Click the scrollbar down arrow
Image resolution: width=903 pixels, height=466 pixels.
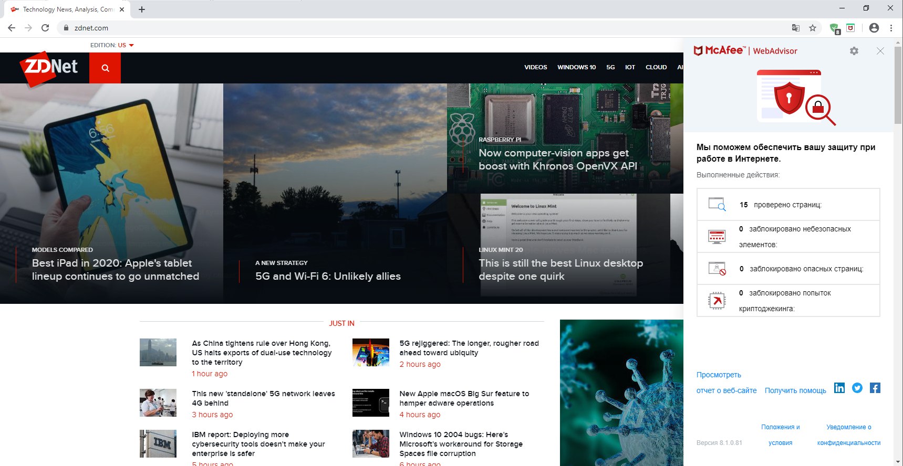(x=898, y=462)
